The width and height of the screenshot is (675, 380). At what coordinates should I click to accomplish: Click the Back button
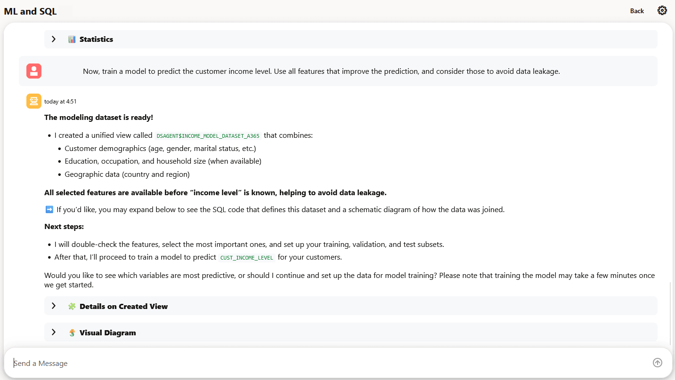coord(637,11)
